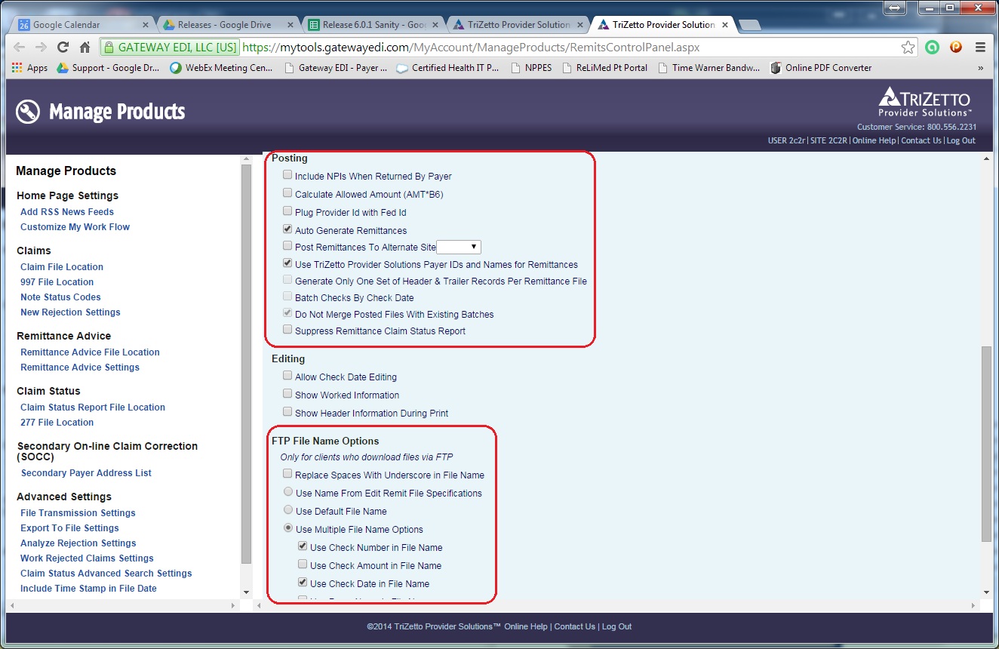999x649 pixels.
Task: Open Online Help in the header
Action: (x=875, y=140)
